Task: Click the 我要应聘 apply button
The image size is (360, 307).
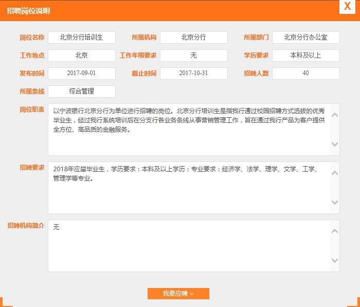Action: point(178,294)
